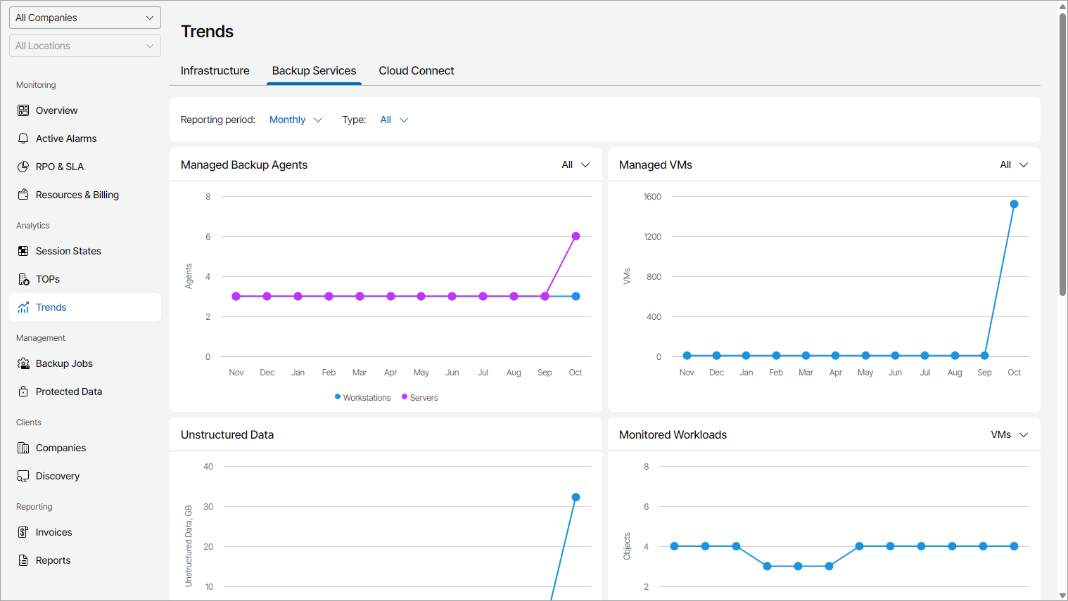Click the Invoices icon
Image resolution: width=1068 pixels, height=601 pixels.
coord(23,532)
